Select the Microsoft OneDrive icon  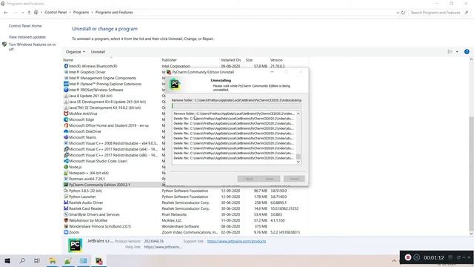[66, 131]
